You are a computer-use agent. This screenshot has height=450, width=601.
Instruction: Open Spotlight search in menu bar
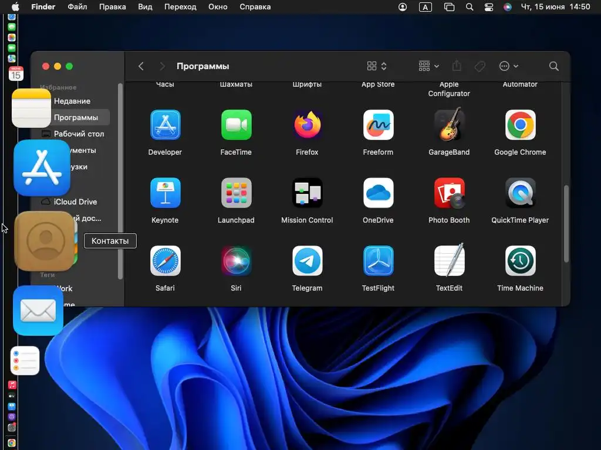469,7
